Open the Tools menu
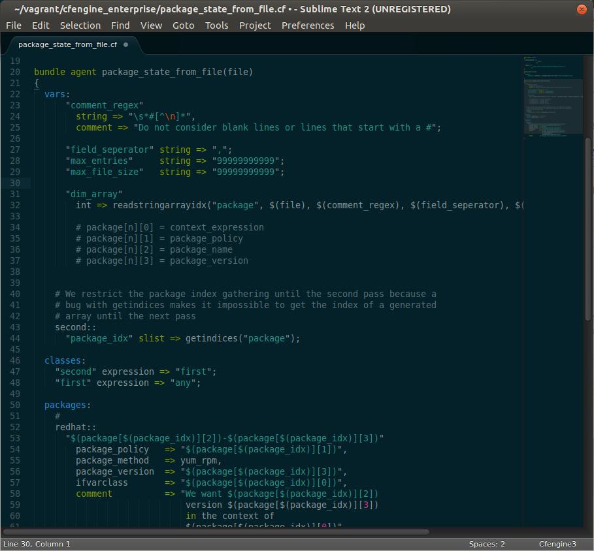594x551 pixels. click(216, 25)
